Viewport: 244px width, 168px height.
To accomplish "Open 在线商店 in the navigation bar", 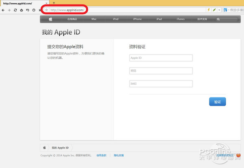I will [72, 19].
